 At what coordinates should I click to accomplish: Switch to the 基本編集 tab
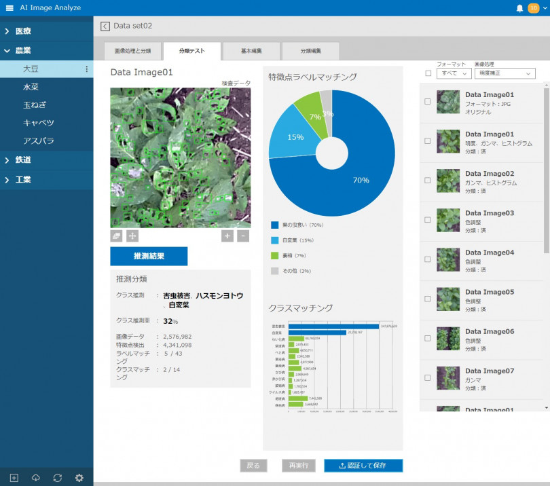[251, 52]
